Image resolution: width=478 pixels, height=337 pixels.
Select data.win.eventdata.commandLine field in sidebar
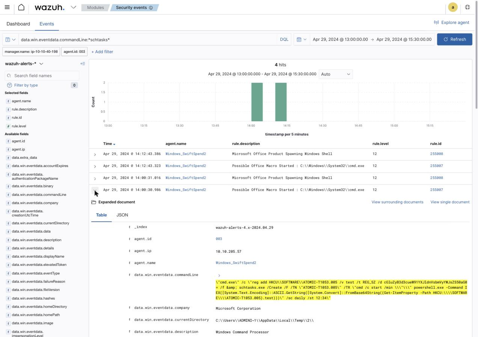[39, 195]
